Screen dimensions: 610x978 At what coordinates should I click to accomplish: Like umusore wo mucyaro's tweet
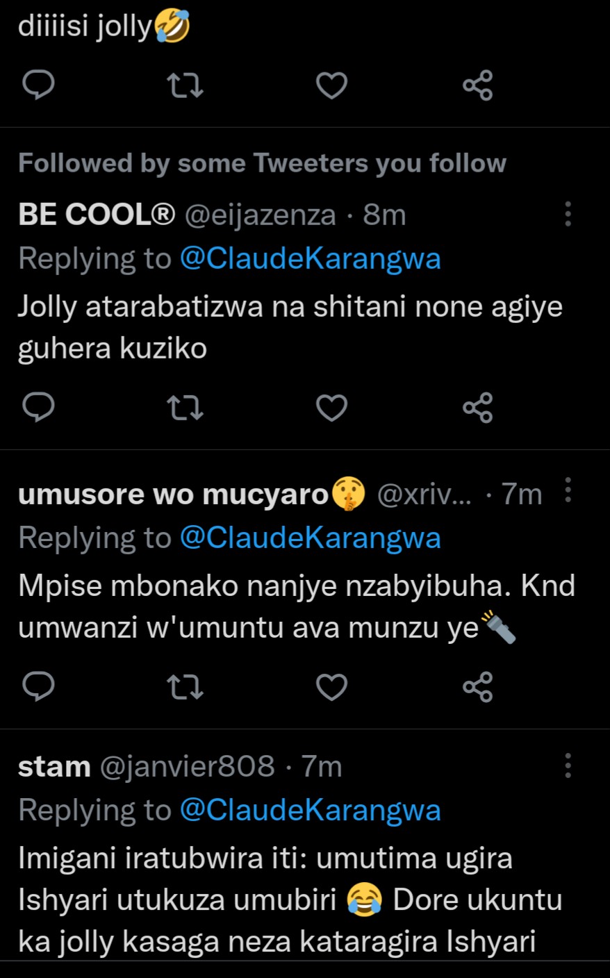click(x=331, y=687)
